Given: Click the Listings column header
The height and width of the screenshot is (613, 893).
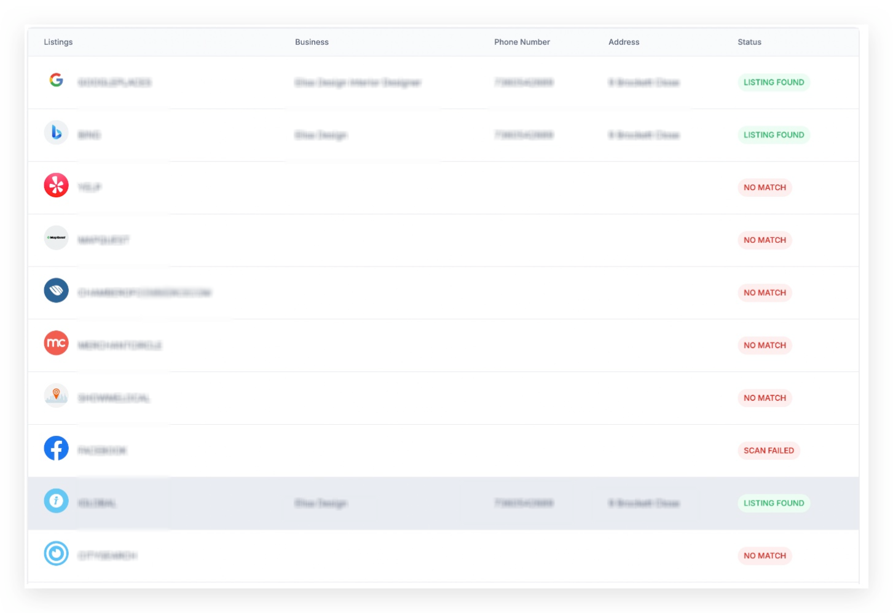Looking at the screenshot, I should (x=58, y=42).
